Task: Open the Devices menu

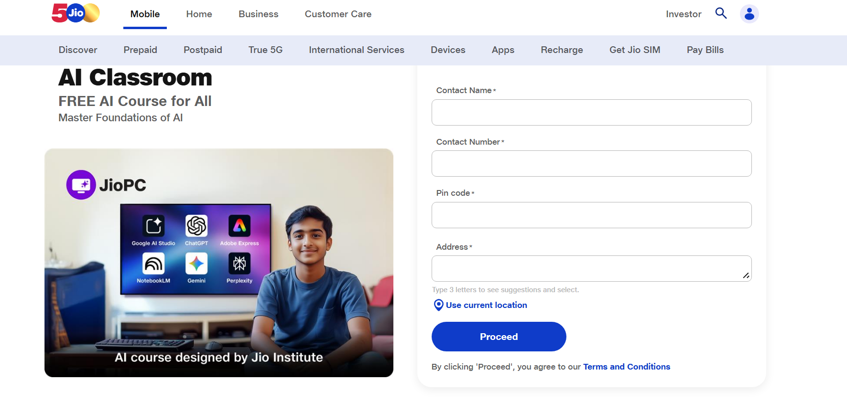Action: click(448, 50)
